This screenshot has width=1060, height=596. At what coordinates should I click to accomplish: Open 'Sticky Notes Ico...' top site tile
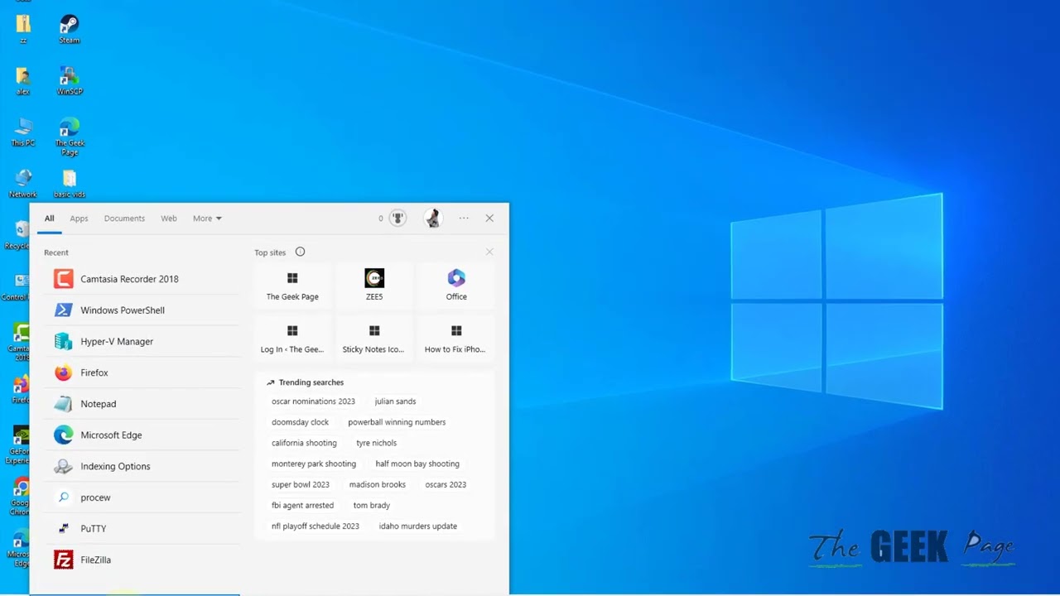pos(374,339)
